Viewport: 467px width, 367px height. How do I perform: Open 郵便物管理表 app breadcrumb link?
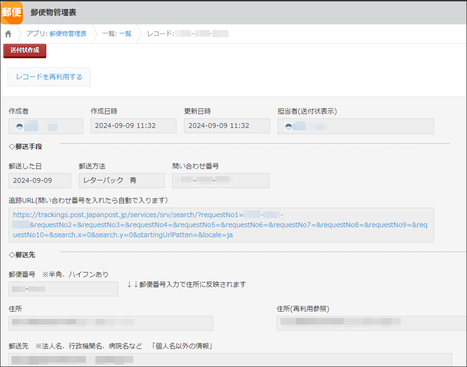click(x=68, y=34)
